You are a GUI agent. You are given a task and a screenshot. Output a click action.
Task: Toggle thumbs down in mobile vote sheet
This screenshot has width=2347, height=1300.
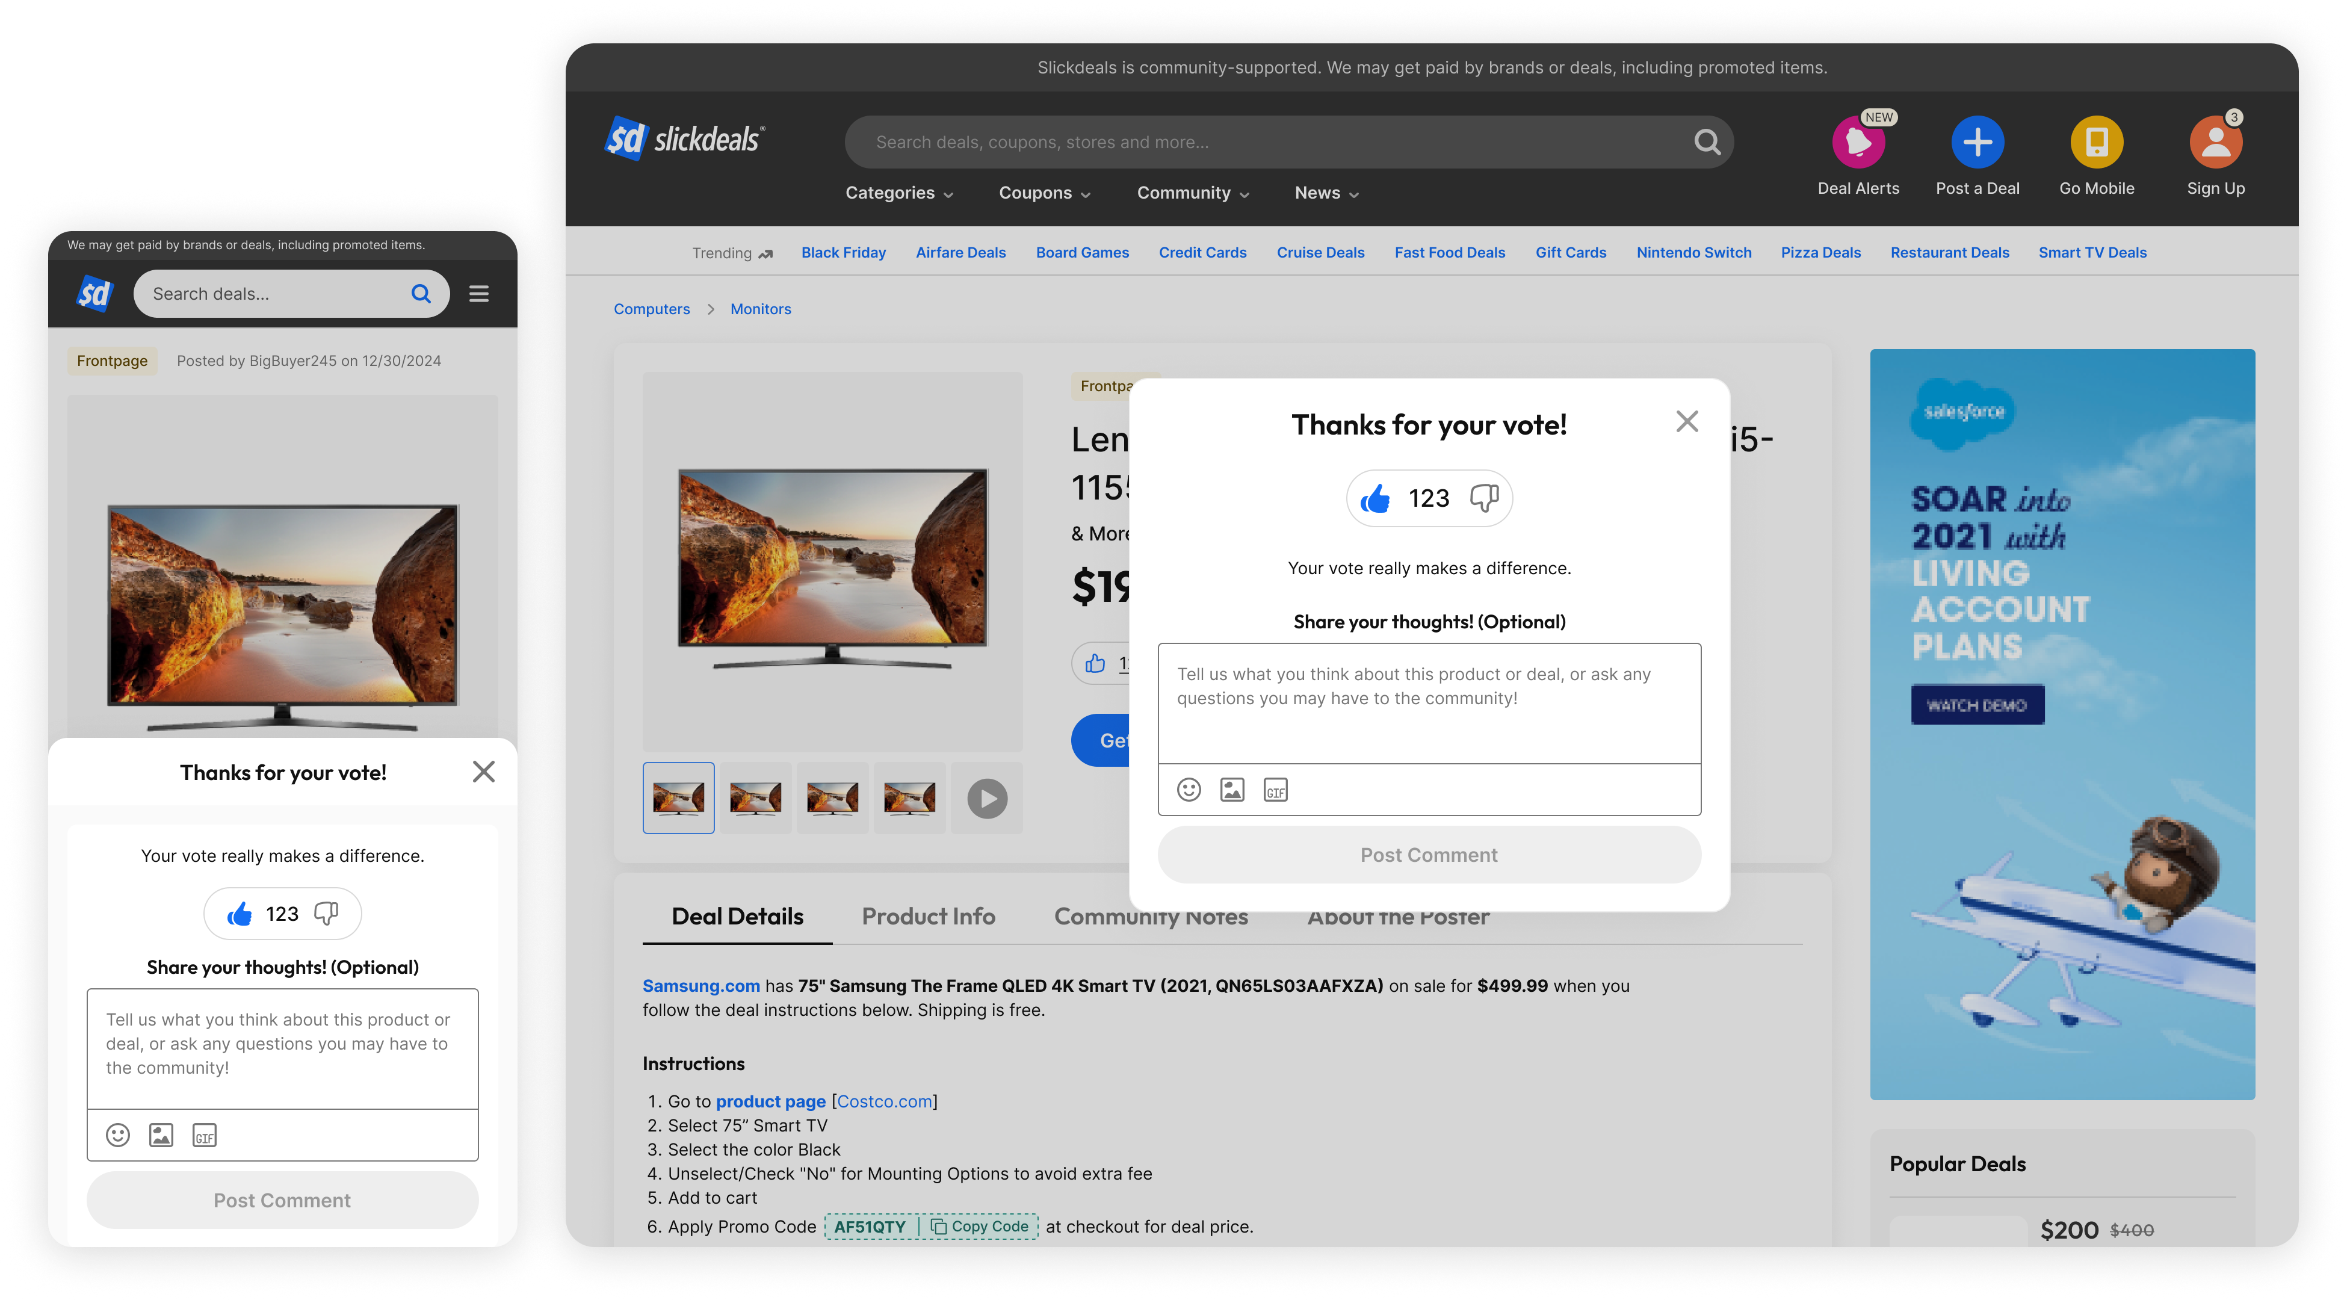point(325,913)
